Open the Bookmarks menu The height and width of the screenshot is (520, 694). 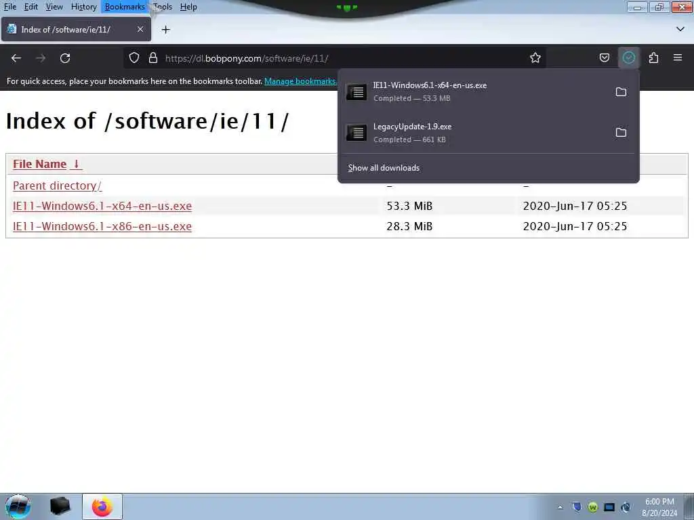[x=125, y=7]
